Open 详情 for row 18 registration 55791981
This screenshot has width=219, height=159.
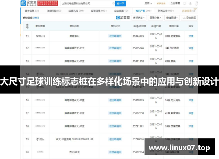pyautogui.click(x=191, y=126)
